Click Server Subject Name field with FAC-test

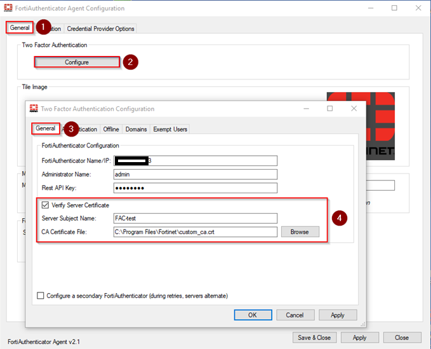coord(196,218)
